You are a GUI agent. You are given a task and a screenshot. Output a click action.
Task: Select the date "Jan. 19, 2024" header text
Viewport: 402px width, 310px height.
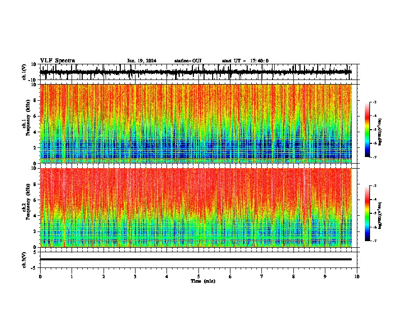142,61
